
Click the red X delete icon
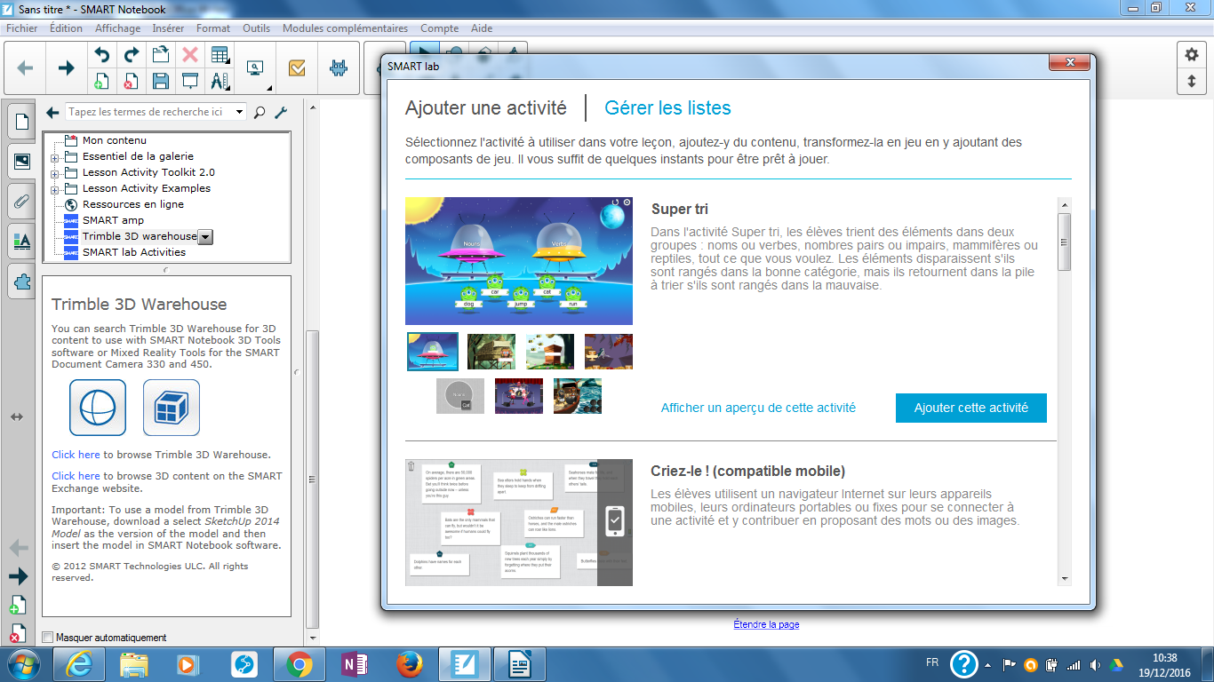click(190, 55)
